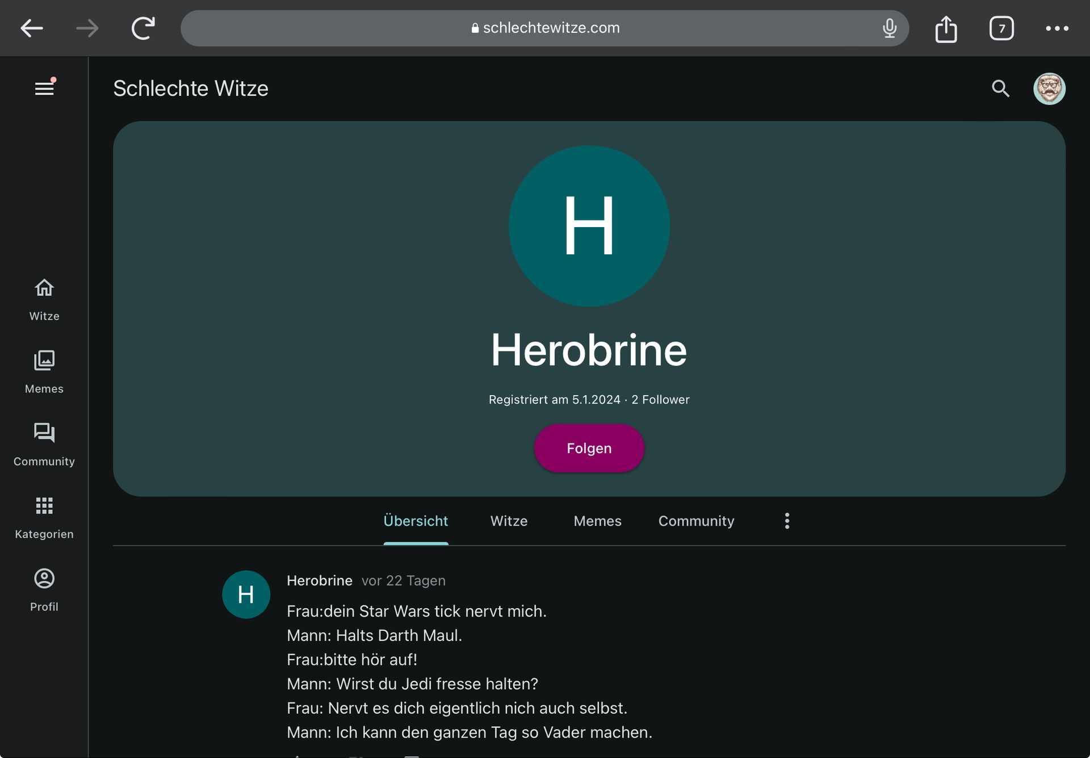
Task: Switch to the Memes profile tab
Action: (597, 521)
